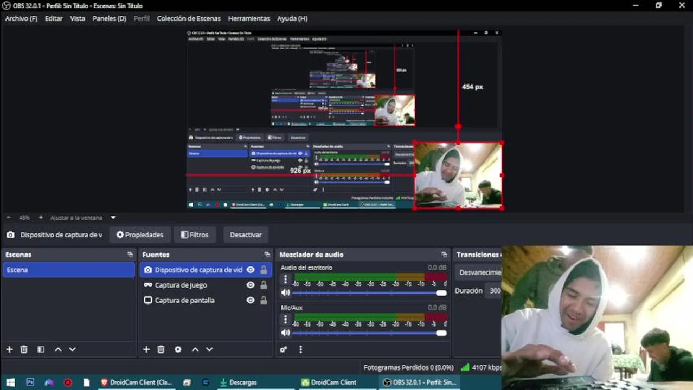This screenshot has width=693, height=390.
Task: Open DroidCam Client taskbar window
Action: click(329, 382)
